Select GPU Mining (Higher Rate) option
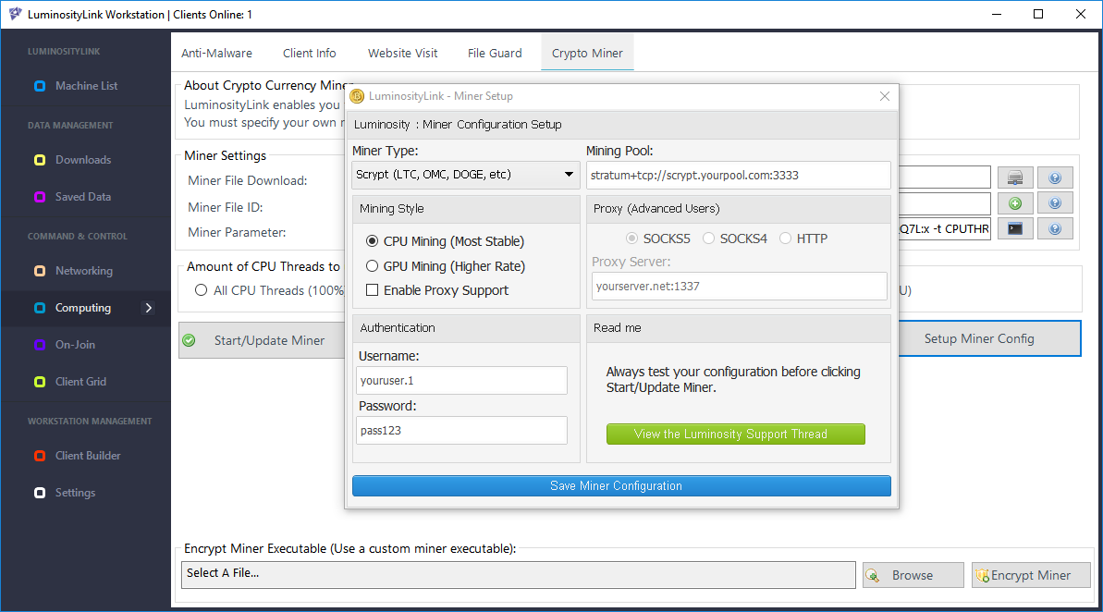The height and width of the screenshot is (612, 1103). click(446, 266)
